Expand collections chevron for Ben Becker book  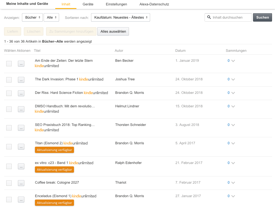pyautogui.click(x=233, y=61)
